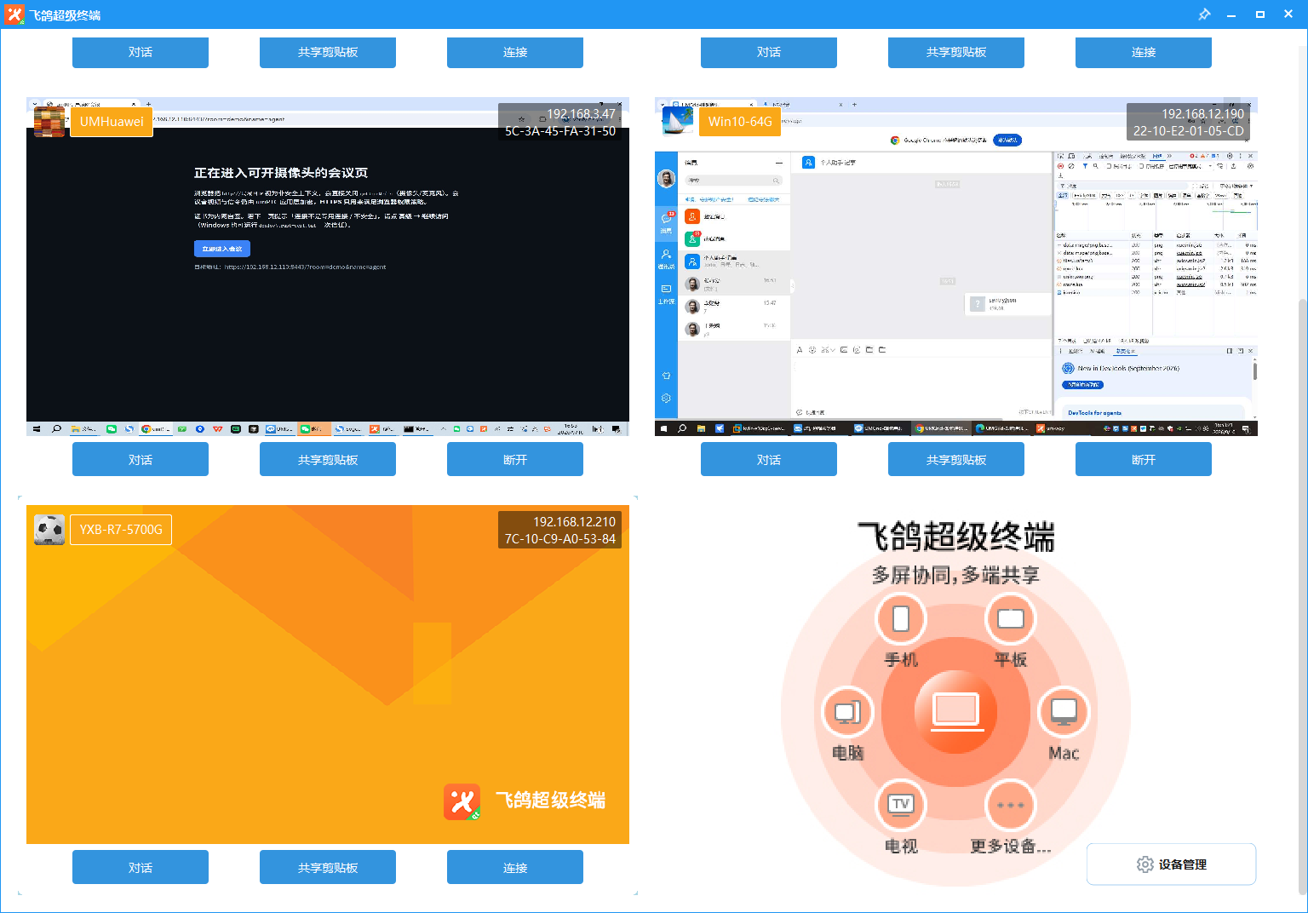Connect (连接) to the YXB-R7-5700G device
1308x913 pixels.
coord(515,868)
